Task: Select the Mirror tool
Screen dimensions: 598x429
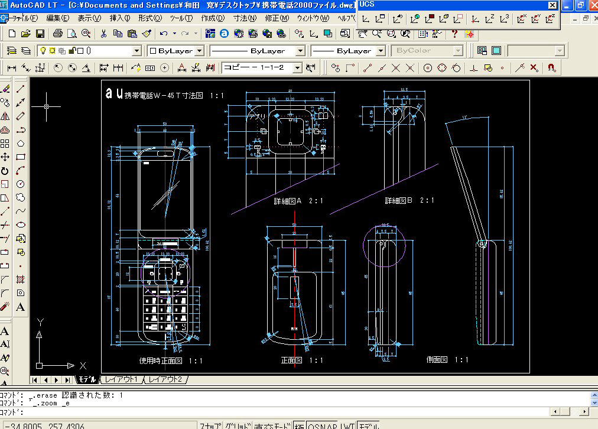Action: (x=5, y=116)
